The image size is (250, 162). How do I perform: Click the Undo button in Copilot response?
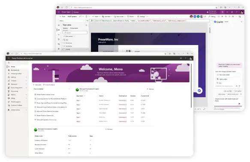220,83
